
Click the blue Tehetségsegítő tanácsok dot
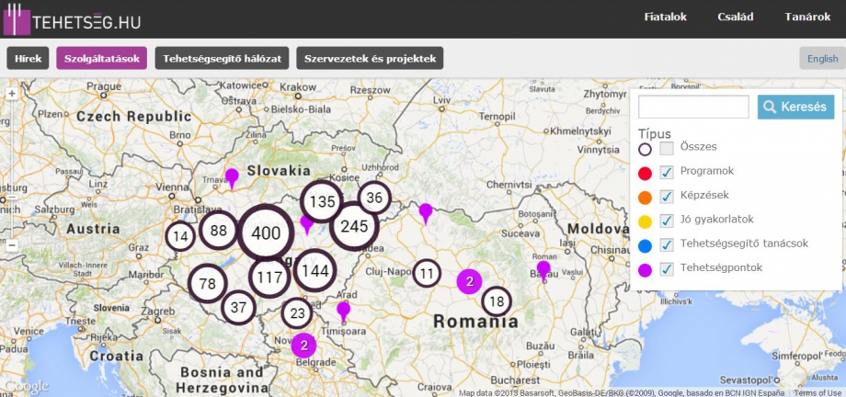coord(645,246)
